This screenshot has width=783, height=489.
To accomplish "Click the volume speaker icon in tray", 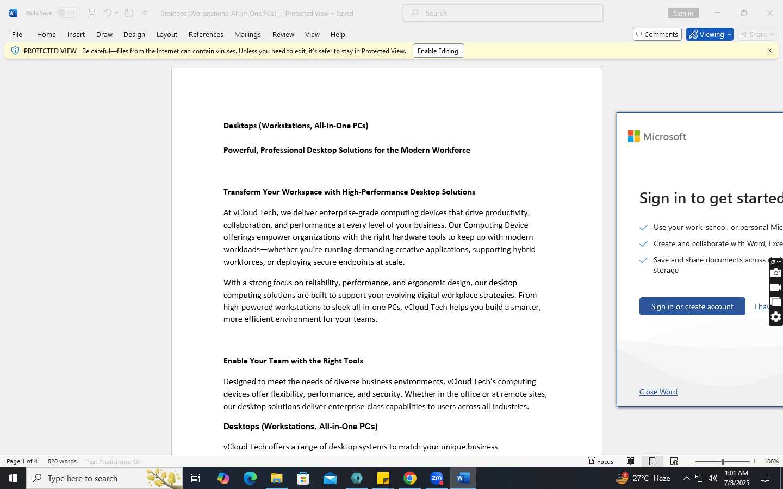I will click(713, 478).
